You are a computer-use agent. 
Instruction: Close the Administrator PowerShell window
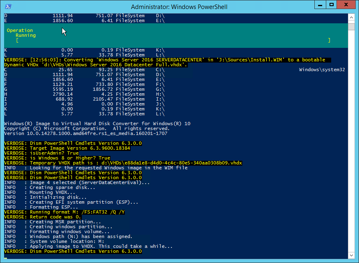point(346,5)
